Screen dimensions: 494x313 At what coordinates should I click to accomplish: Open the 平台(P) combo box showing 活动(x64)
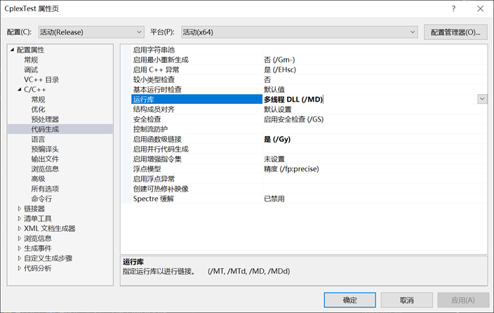click(300, 32)
